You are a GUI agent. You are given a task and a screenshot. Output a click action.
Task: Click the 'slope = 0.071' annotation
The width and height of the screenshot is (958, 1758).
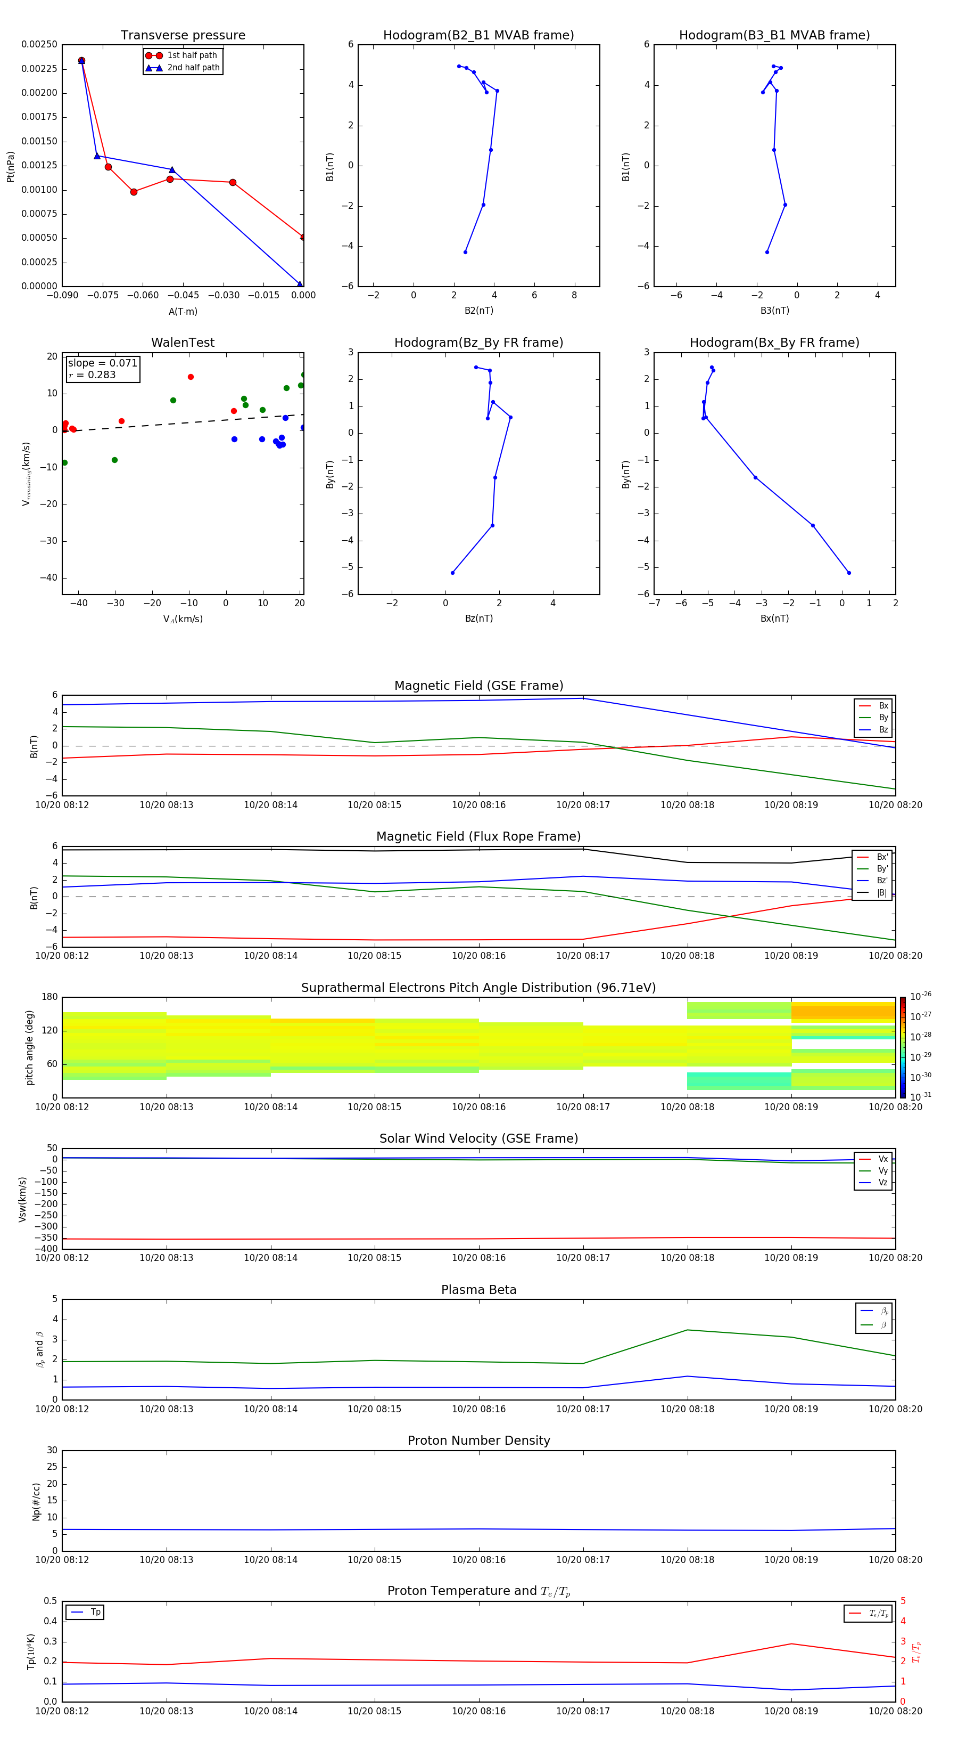[x=103, y=363]
